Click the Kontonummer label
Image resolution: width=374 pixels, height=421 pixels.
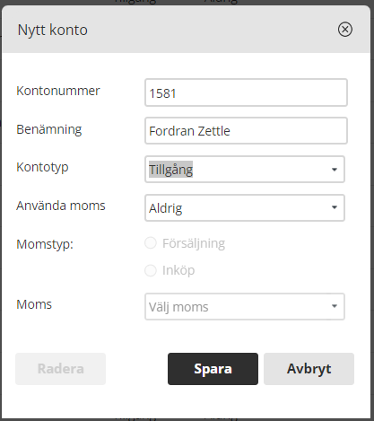click(x=58, y=91)
